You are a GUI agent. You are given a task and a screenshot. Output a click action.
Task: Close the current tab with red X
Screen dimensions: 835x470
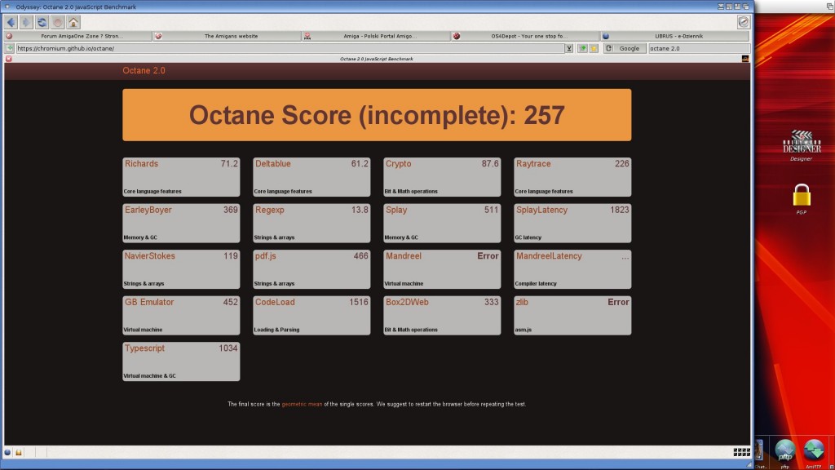(x=8, y=59)
